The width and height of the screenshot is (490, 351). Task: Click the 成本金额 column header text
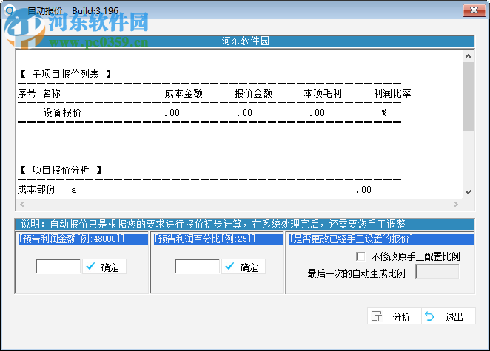[184, 93]
